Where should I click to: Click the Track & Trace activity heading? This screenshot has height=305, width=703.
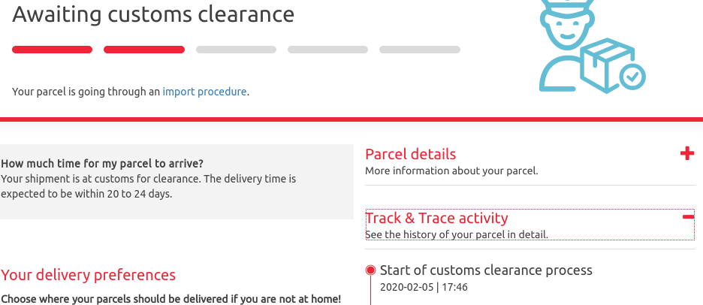tap(436, 218)
